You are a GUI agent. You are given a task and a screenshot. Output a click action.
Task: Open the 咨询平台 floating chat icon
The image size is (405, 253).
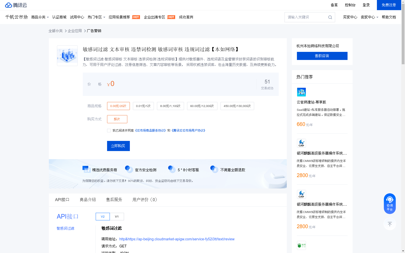click(x=390, y=204)
